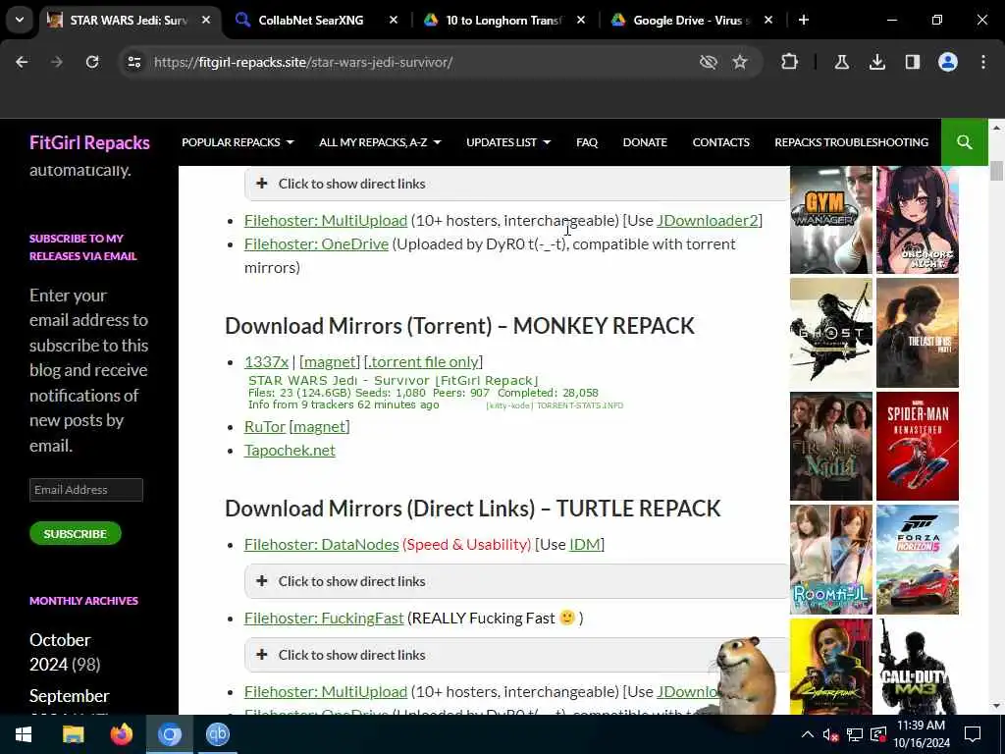Open the IDM link

click(x=585, y=544)
